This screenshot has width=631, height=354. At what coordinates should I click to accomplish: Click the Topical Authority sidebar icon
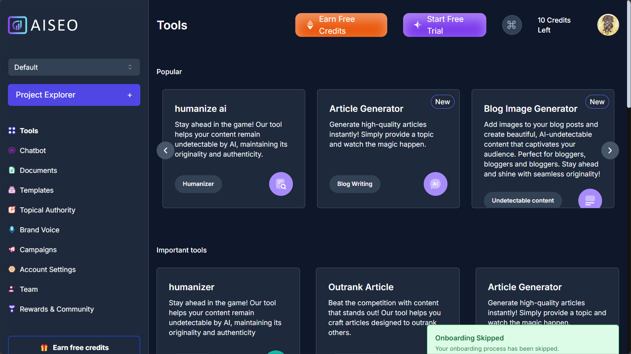[x=12, y=210]
